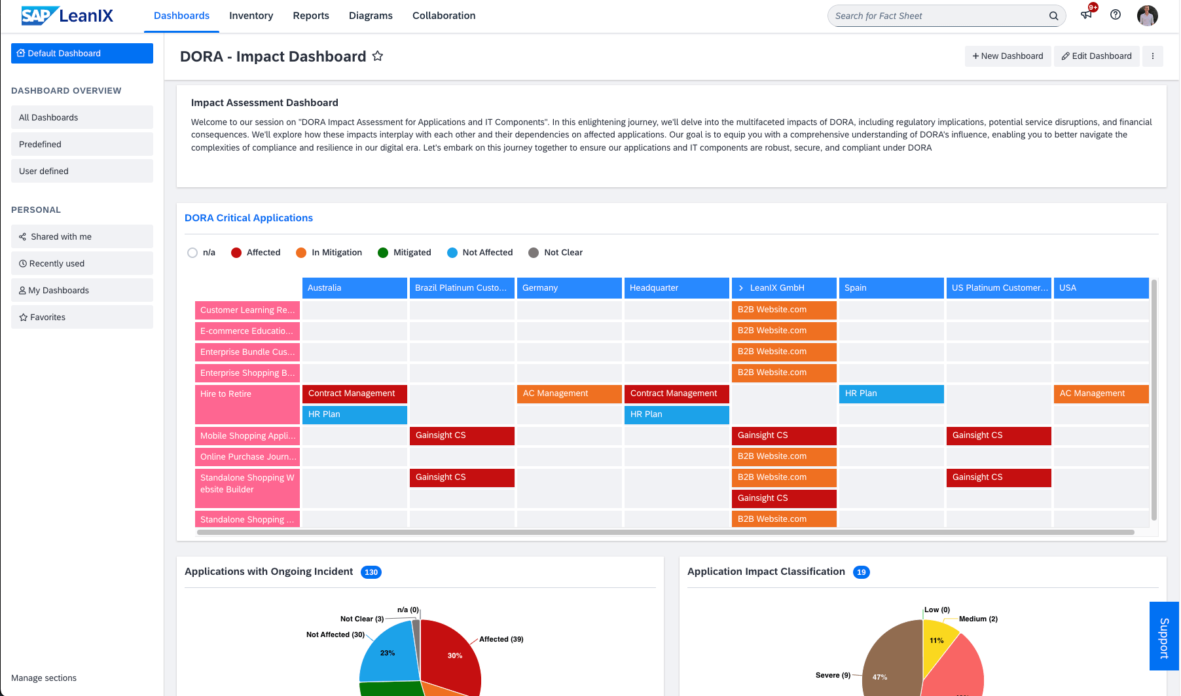Click the Germany column header
The width and height of the screenshot is (1181, 696).
point(570,288)
